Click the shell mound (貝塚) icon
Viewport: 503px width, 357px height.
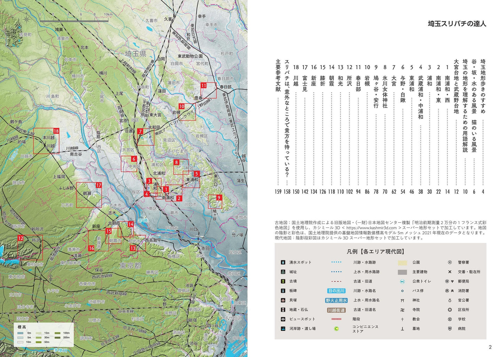pyautogui.click(x=283, y=300)
